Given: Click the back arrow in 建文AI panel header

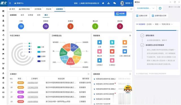Looking at the screenshot, I should pyautogui.click(x=170, y=2).
